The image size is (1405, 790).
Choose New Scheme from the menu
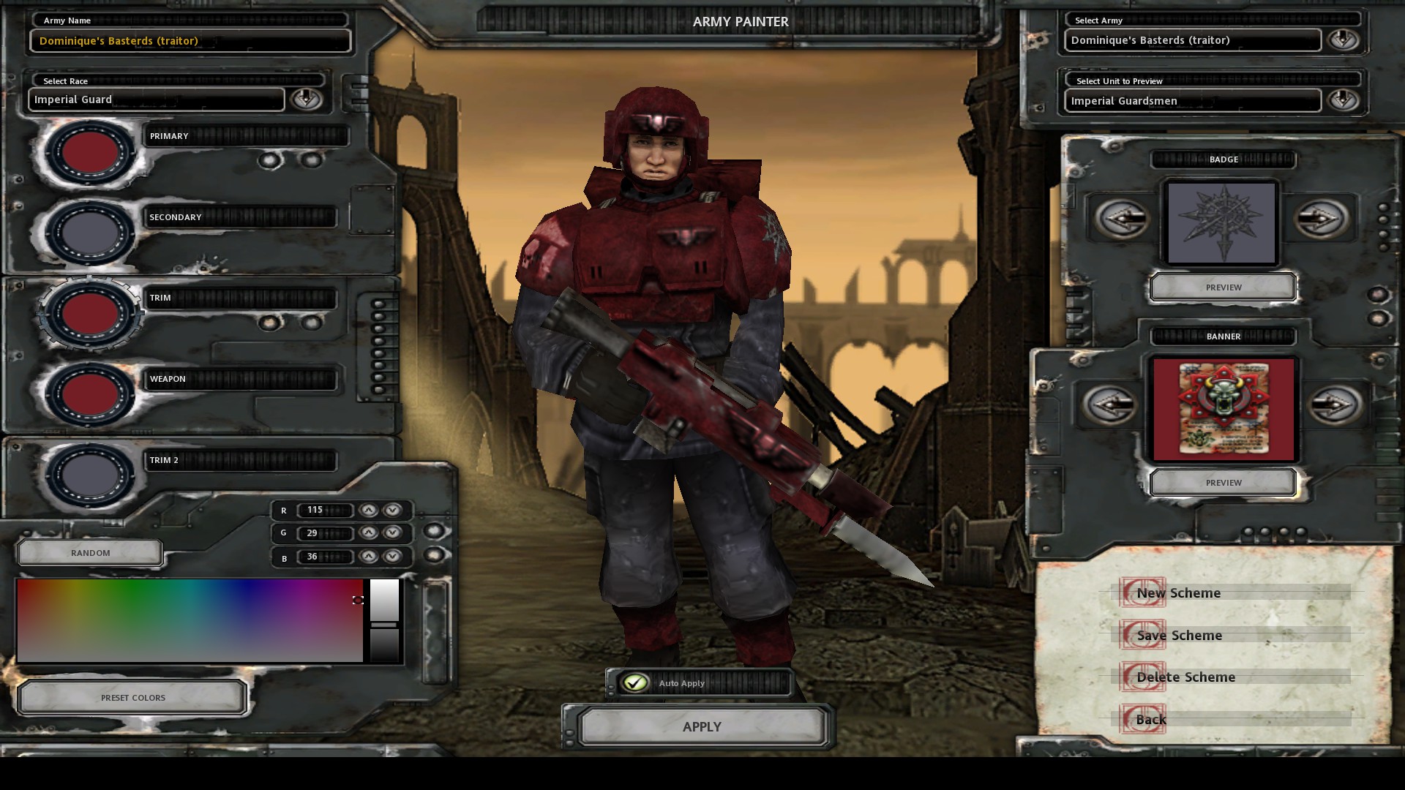(x=1178, y=592)
